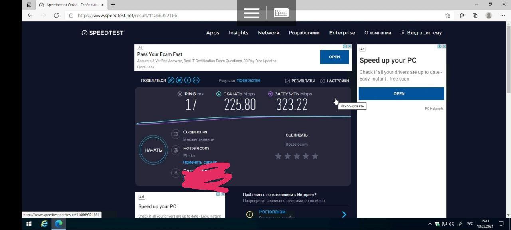This screenshot has height=230, width=511.
Task: Click the СКАЧАТЬ download arrow icon
Action: pos(219,94)
